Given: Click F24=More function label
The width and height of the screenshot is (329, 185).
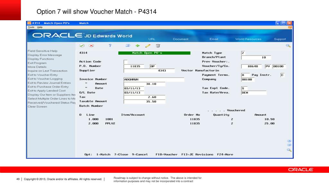Looking at the screenshot, I should pos(225,154).
